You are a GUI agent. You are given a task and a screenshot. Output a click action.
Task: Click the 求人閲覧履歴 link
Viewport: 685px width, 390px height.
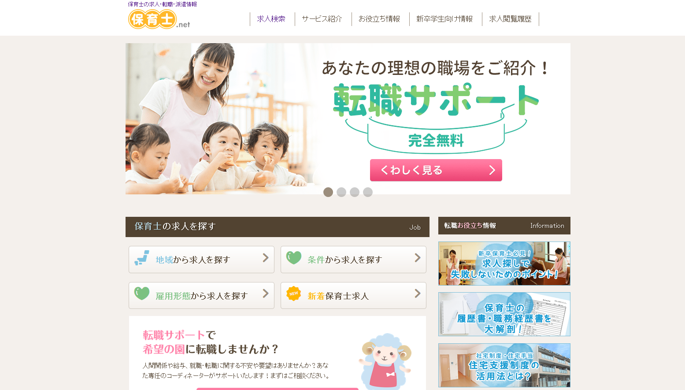[510, 19]
